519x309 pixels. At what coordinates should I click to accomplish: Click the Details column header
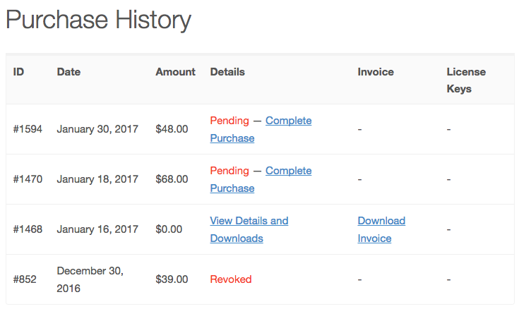(x=227, y=72)
